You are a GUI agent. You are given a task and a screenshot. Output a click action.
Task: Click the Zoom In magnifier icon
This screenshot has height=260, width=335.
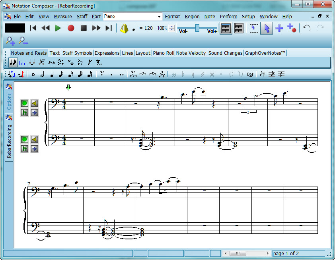[10, 40]
